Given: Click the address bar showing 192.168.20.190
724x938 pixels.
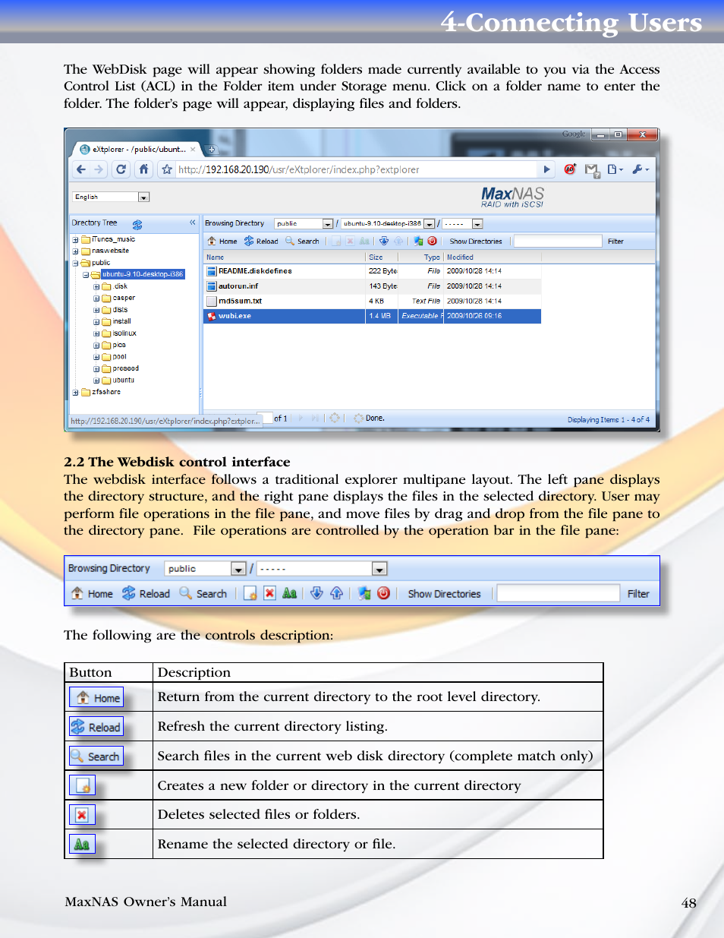Looking at the screenshot, I should 357,169.
